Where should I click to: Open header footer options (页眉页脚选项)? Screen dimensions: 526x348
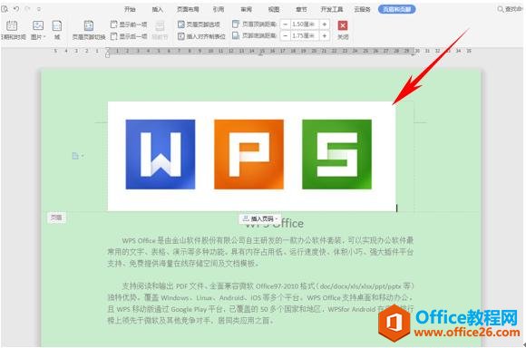199,24
